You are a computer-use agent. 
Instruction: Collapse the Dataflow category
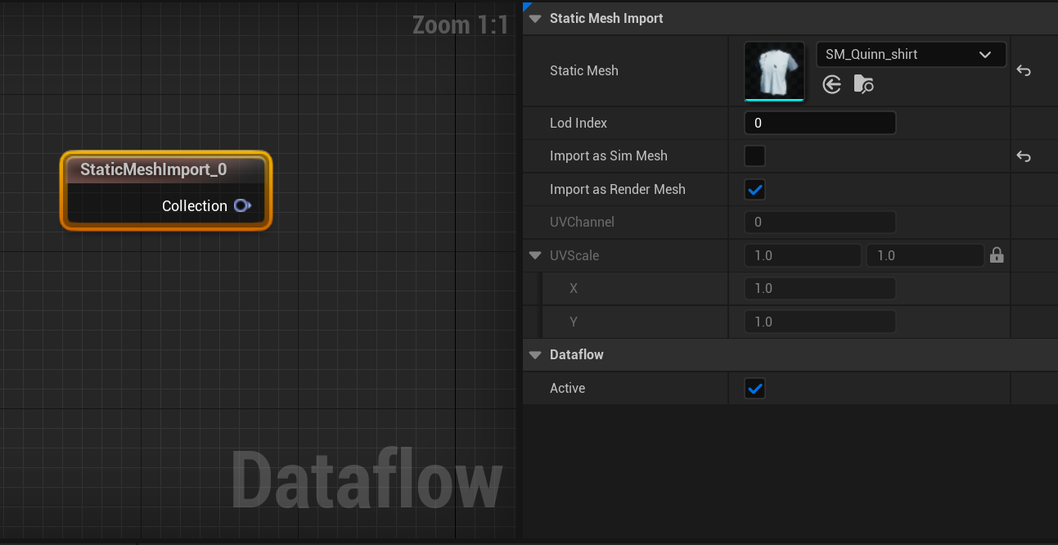pos(534,354)
